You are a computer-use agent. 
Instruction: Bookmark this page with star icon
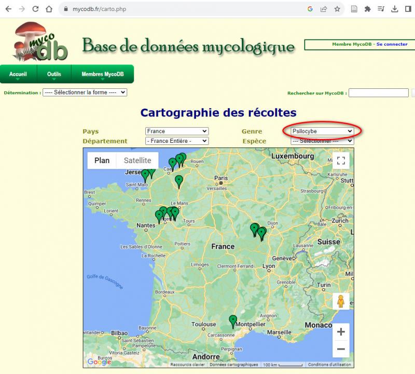tap(337, 9)
